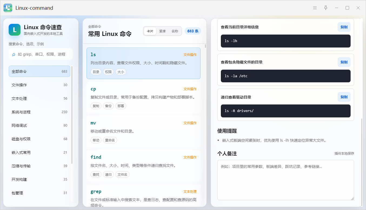Click the 复制 tag on cp card
This screenshot has height=210, width=366.
pyautogui.click(x=96, y=106)
